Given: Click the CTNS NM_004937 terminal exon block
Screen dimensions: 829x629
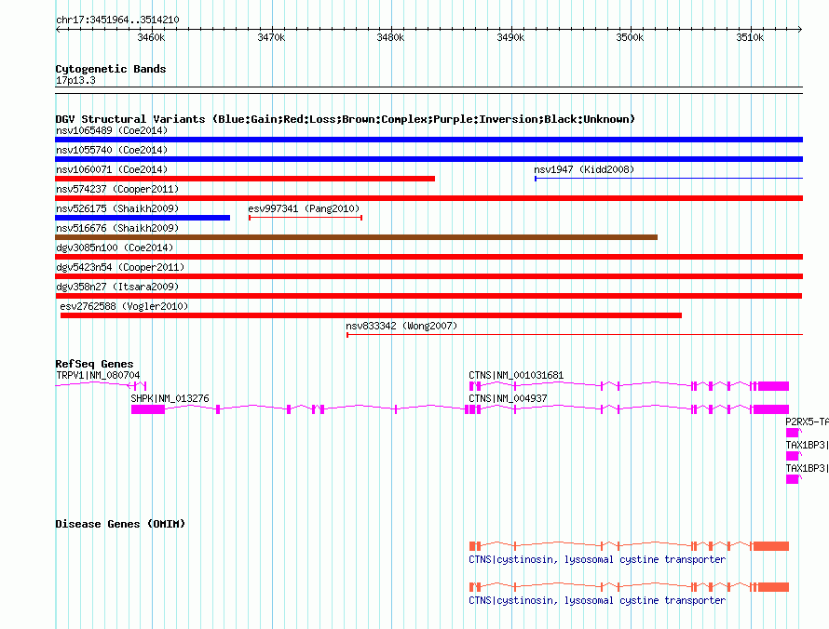Looking at the screenshot, I should tap(771, 409).
